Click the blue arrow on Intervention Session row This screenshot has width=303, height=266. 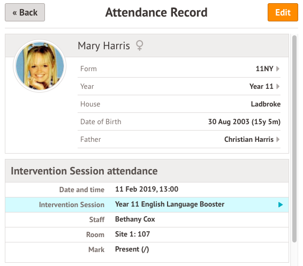pyautogui.click(x=281, y=204)
